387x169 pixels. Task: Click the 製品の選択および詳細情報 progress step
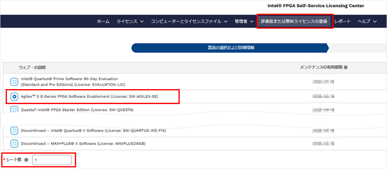pyautogui.click(x=230, y=48)
